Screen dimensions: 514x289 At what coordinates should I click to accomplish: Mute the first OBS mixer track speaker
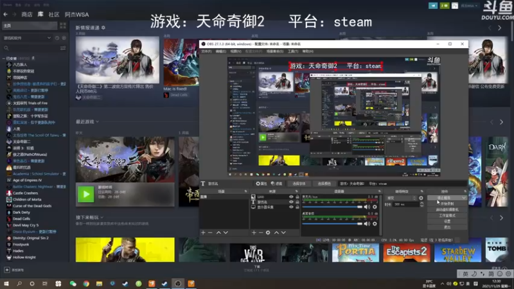[x=367, y=207]
